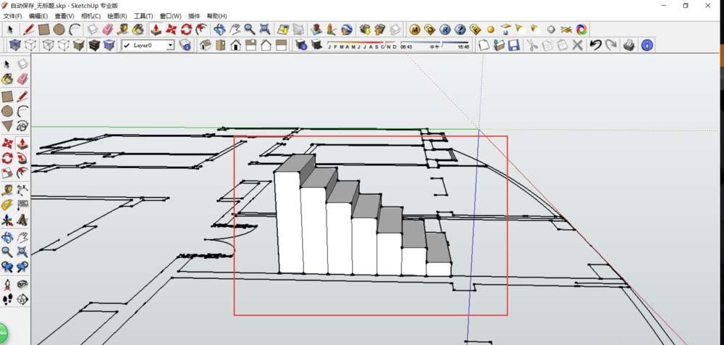Activate the Scale tool
Screen dimensions: 724x345
point(7,173)
